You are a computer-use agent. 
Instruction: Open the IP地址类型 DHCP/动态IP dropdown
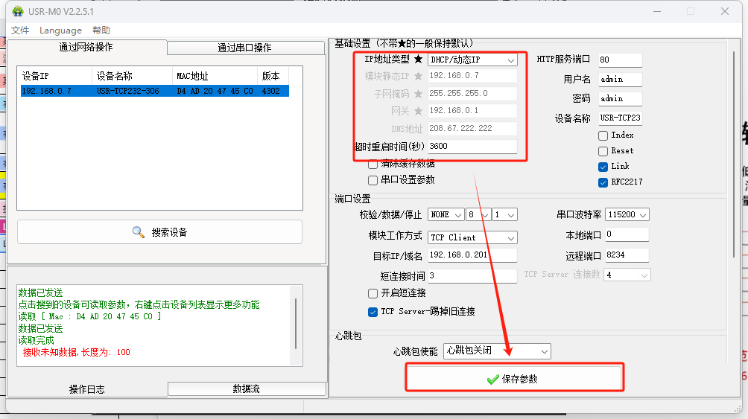(x=472, y=60)
